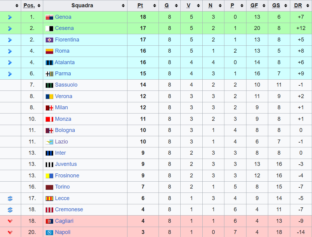Click the Lazio eagle flag icon
This screenshot has width=312, height=237.
click(49, 142)
